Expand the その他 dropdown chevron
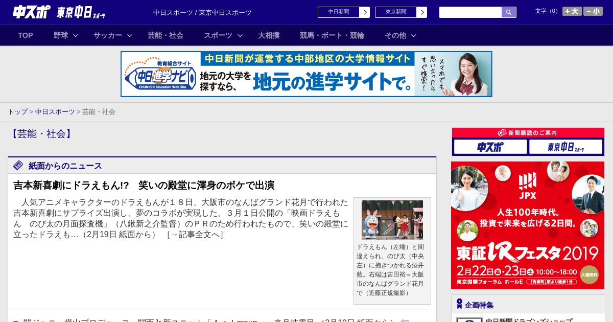 pos(414,35)
